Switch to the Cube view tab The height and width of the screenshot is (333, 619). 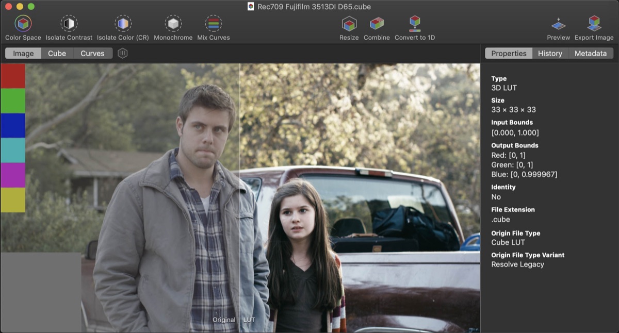point(57,53)
